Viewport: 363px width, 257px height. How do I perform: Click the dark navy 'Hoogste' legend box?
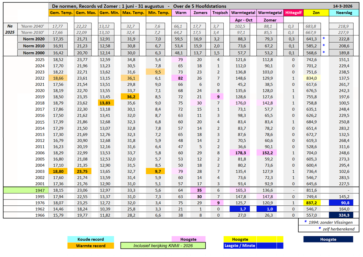[328, 239]
